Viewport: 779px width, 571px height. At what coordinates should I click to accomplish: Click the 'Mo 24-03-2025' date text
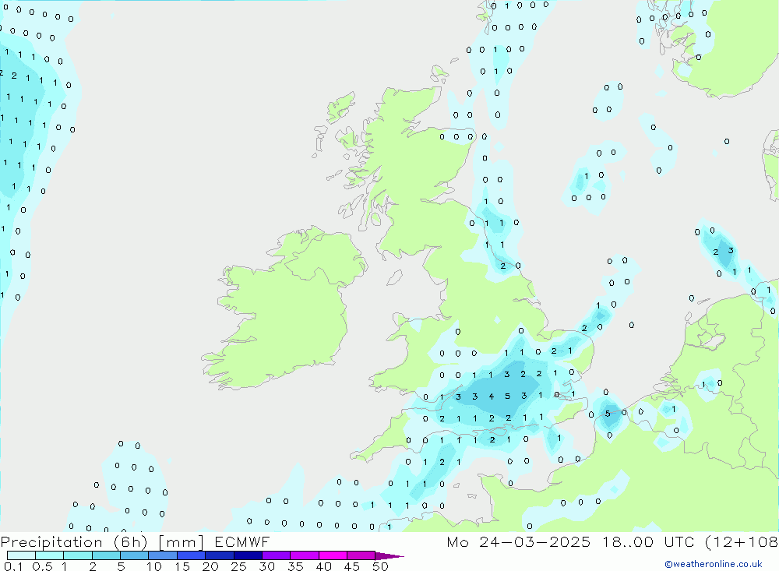point(519,541)
